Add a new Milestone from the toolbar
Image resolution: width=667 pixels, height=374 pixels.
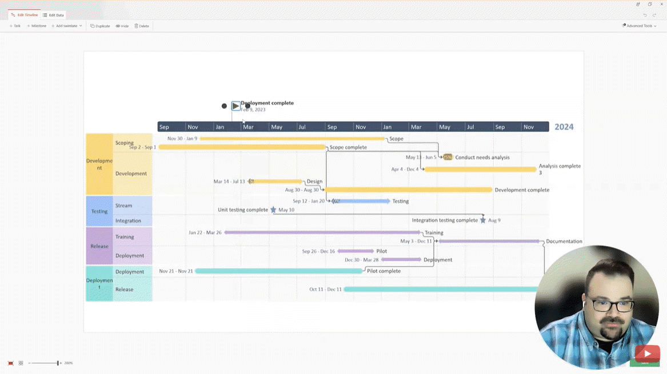(37, 26)
